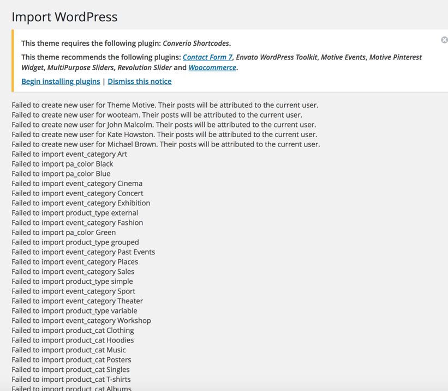The image size is (448, 391).
Task: Click 'Failed to import product_type grouped'
Action: [x=75, y=242]
